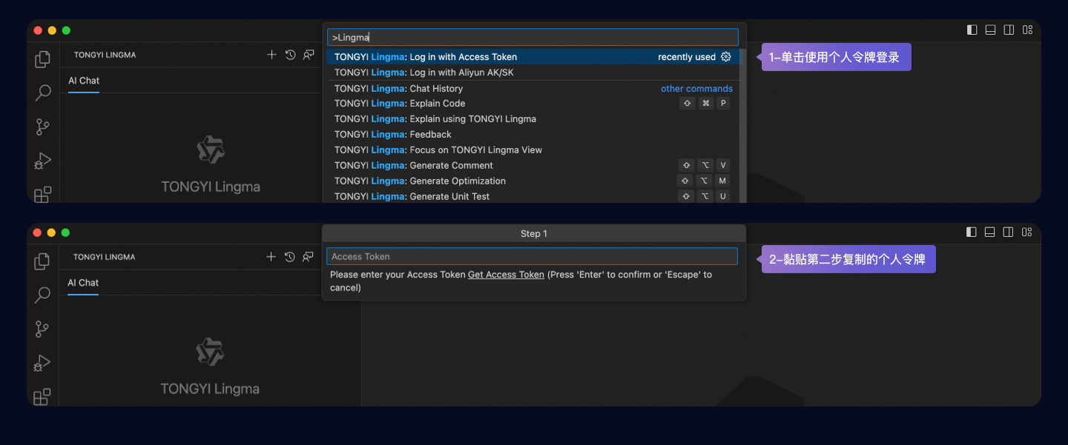Open Source Control icon in top window
The image size is (1068, 445).
pos(43,127)
